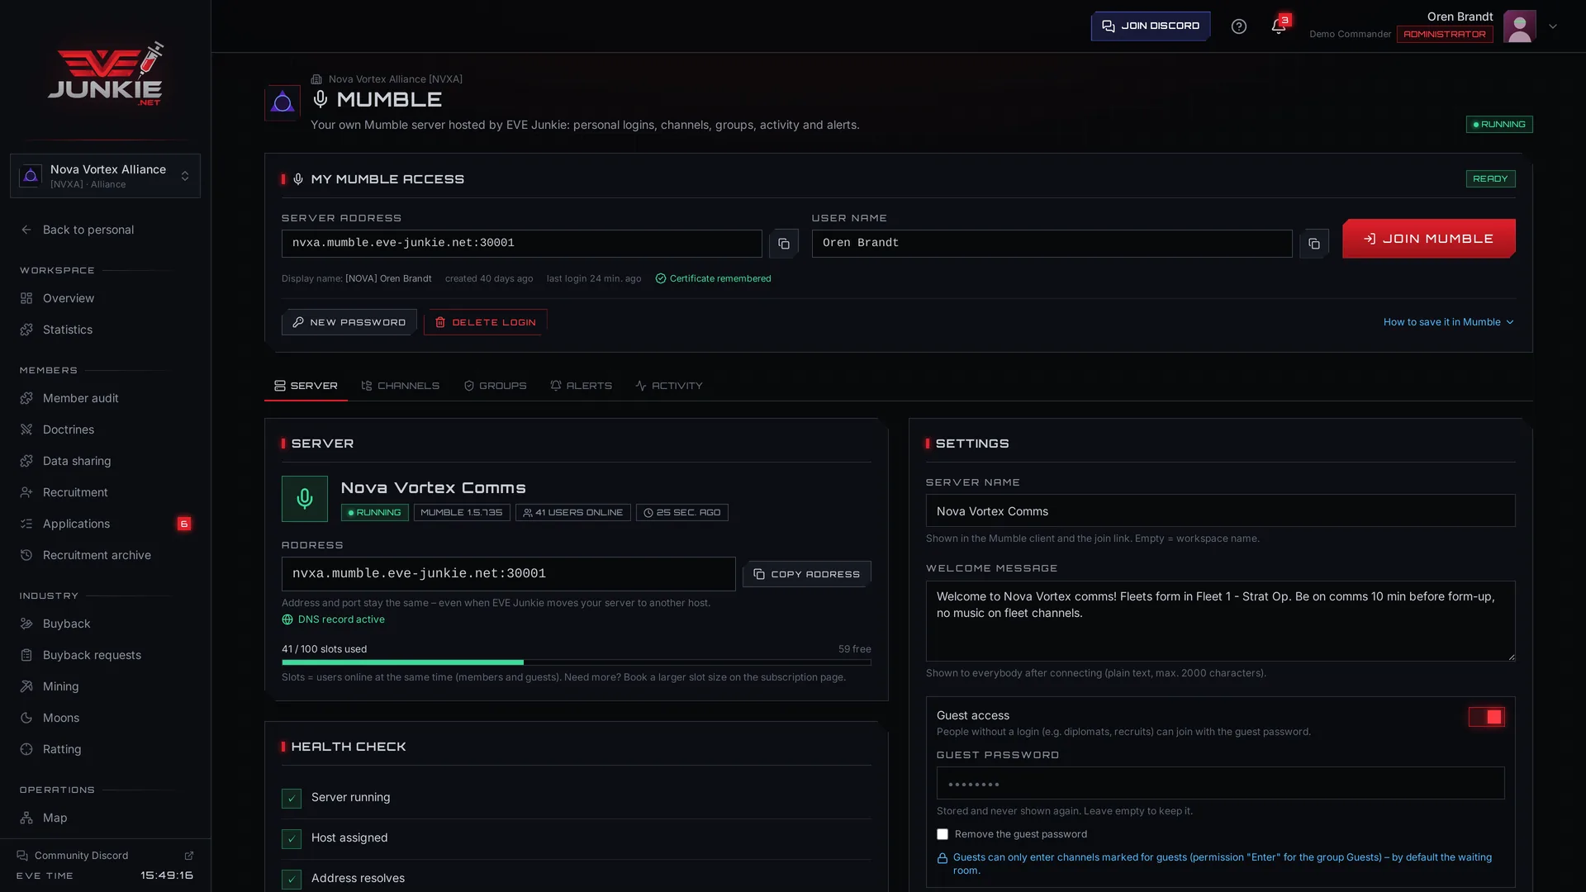This screenshot has height=892, width=1586.
Task: Click the green microphone server icon
Action: pos(305,499)
